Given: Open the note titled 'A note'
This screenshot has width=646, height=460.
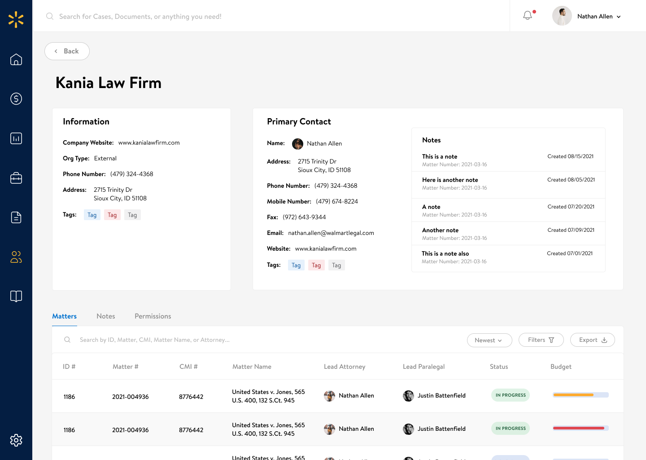Looking at the screenshot, I should [508, 210].
